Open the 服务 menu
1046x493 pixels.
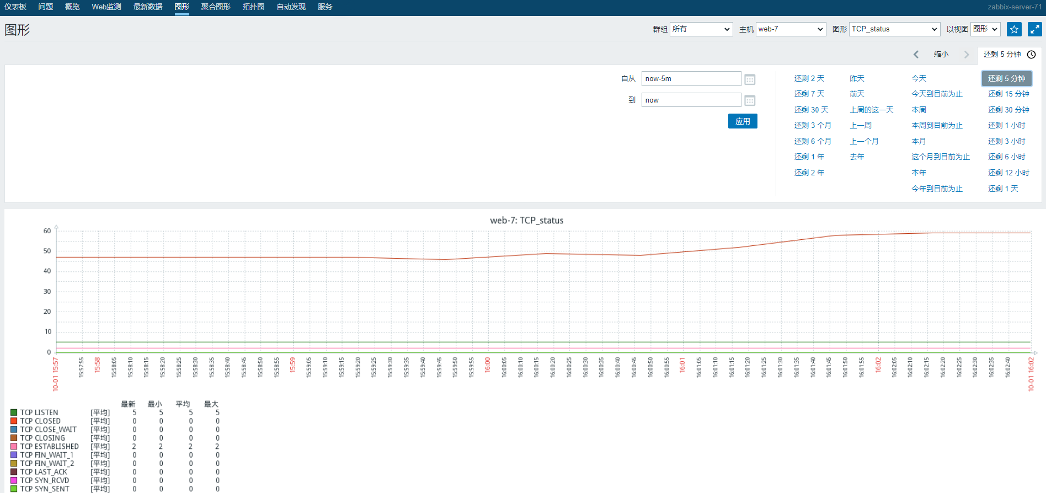pos(325,7)
